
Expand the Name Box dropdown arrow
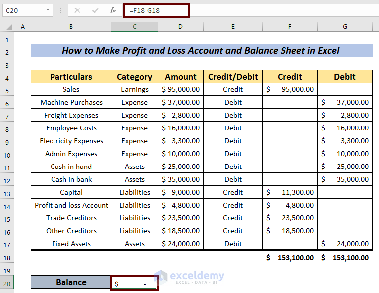48,10
